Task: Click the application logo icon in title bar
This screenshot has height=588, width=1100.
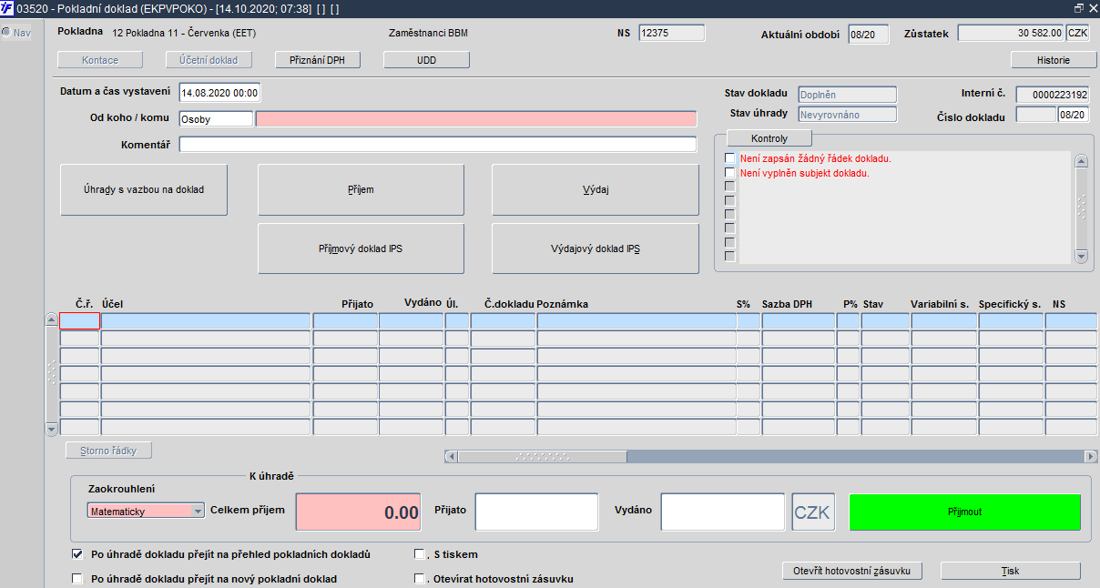Action: click(x=7, y=8)
